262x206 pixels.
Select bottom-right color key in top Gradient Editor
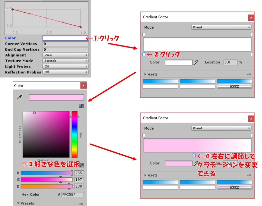tap(251, 54)
